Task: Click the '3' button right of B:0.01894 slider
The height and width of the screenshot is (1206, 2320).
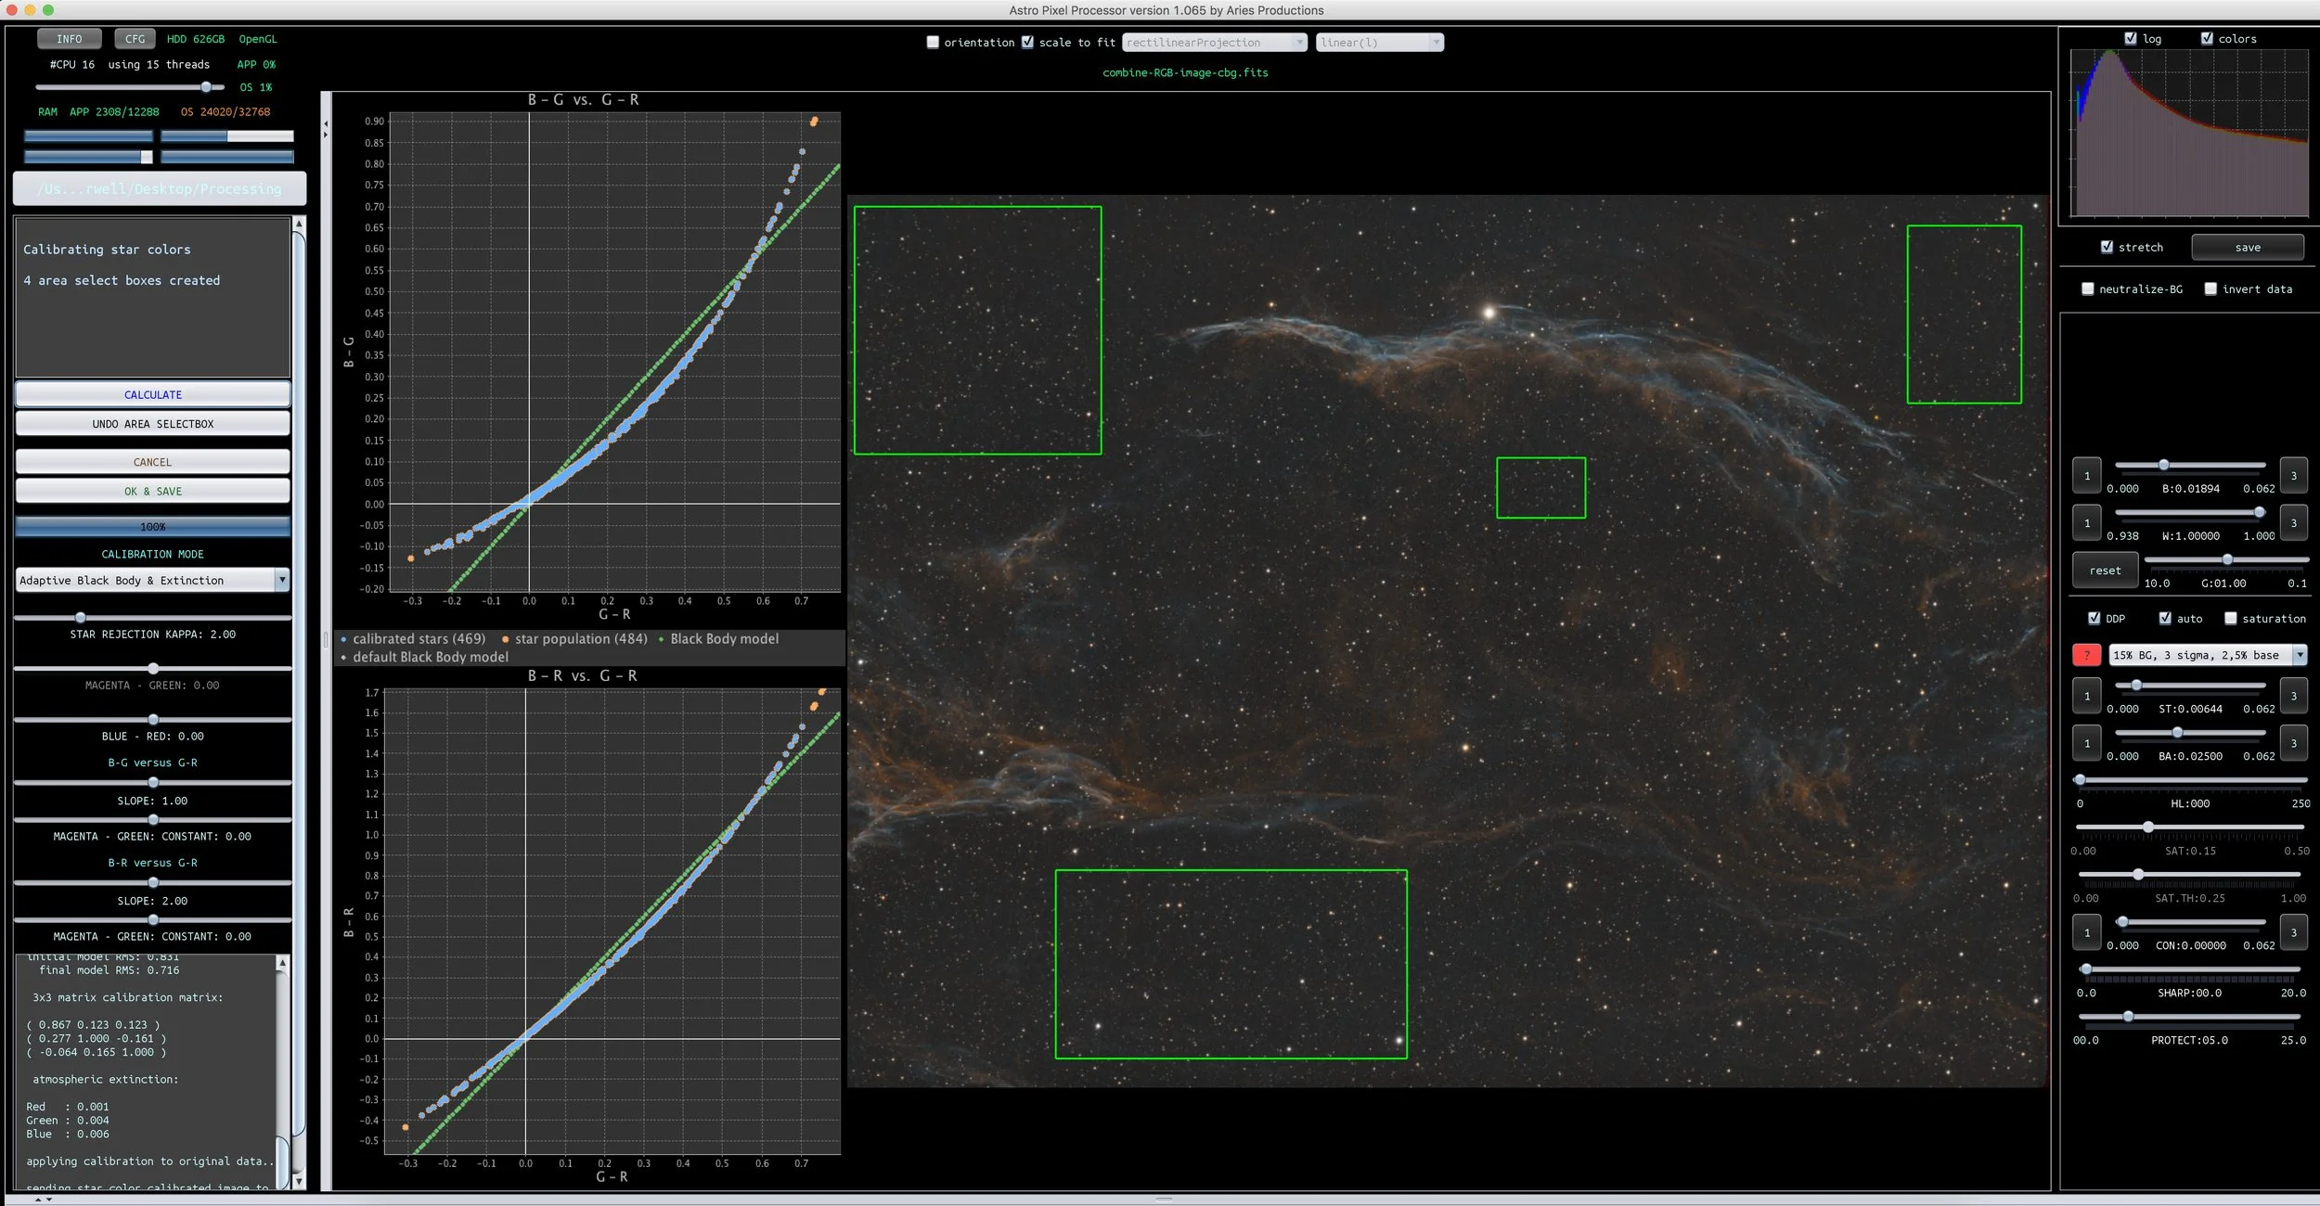Action: tap(2293, 476)
